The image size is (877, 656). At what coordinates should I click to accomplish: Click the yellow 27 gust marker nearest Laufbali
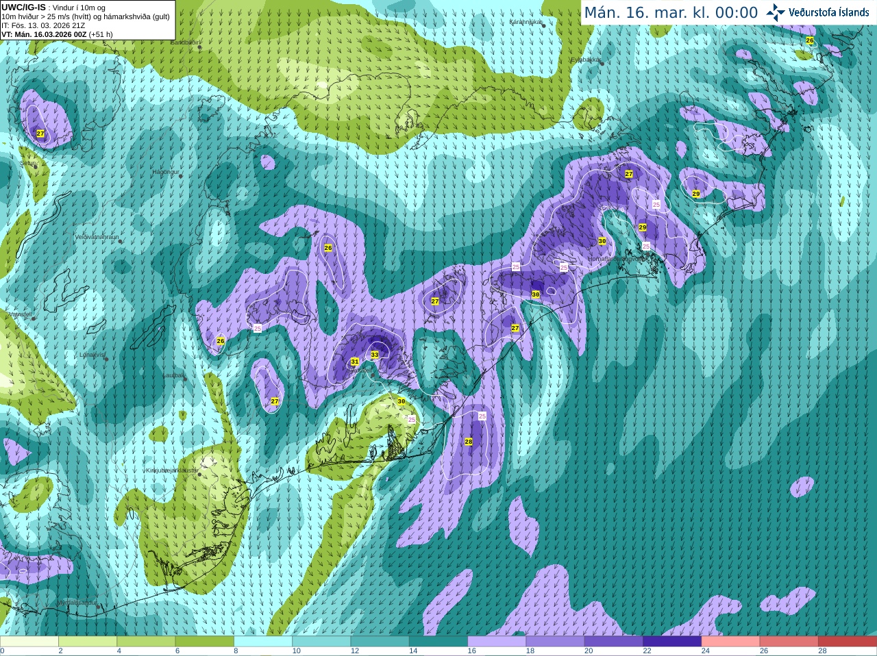275,401
